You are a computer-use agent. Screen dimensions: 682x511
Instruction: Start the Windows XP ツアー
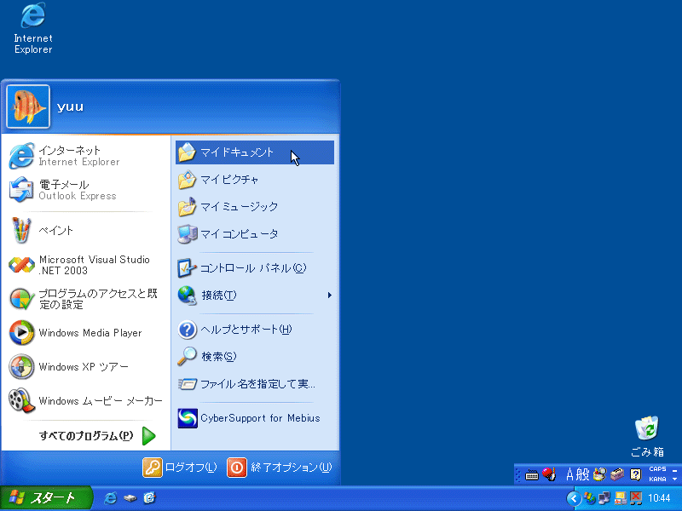tap(85, 367)
